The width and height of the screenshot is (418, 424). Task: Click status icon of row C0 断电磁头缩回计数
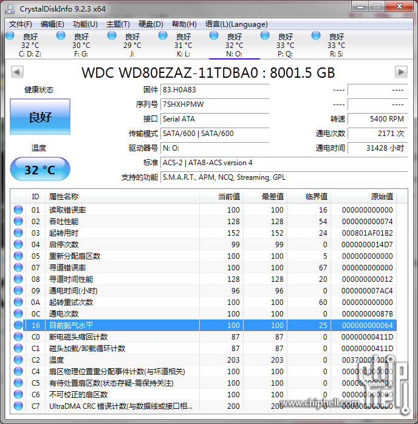[x=18, y=337]
